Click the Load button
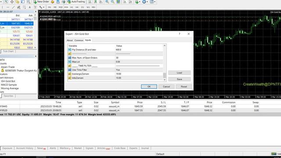The width and height of the screenshot is (281, 158). (x=180, y=73)
